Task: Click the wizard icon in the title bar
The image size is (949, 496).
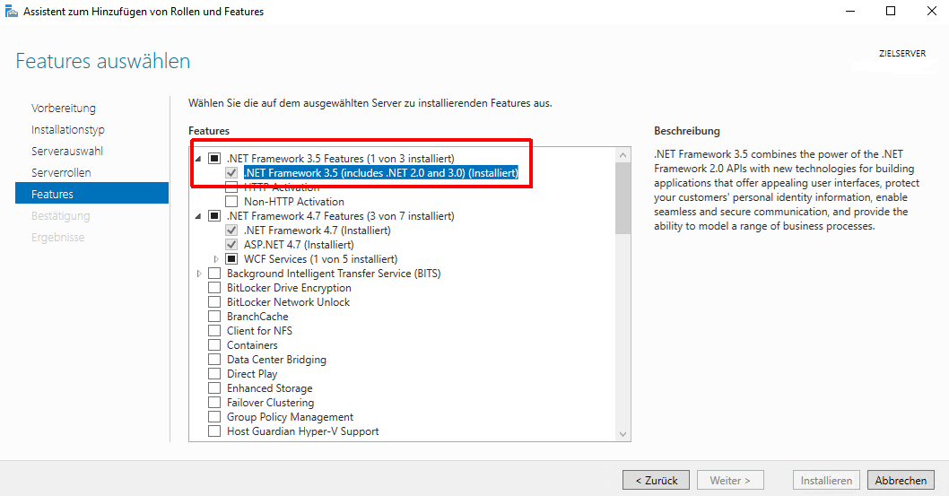Action: click(11, 11)
